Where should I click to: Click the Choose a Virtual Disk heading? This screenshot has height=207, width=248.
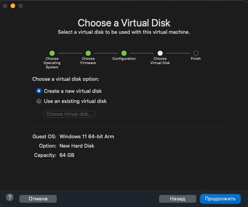point(124,23)
